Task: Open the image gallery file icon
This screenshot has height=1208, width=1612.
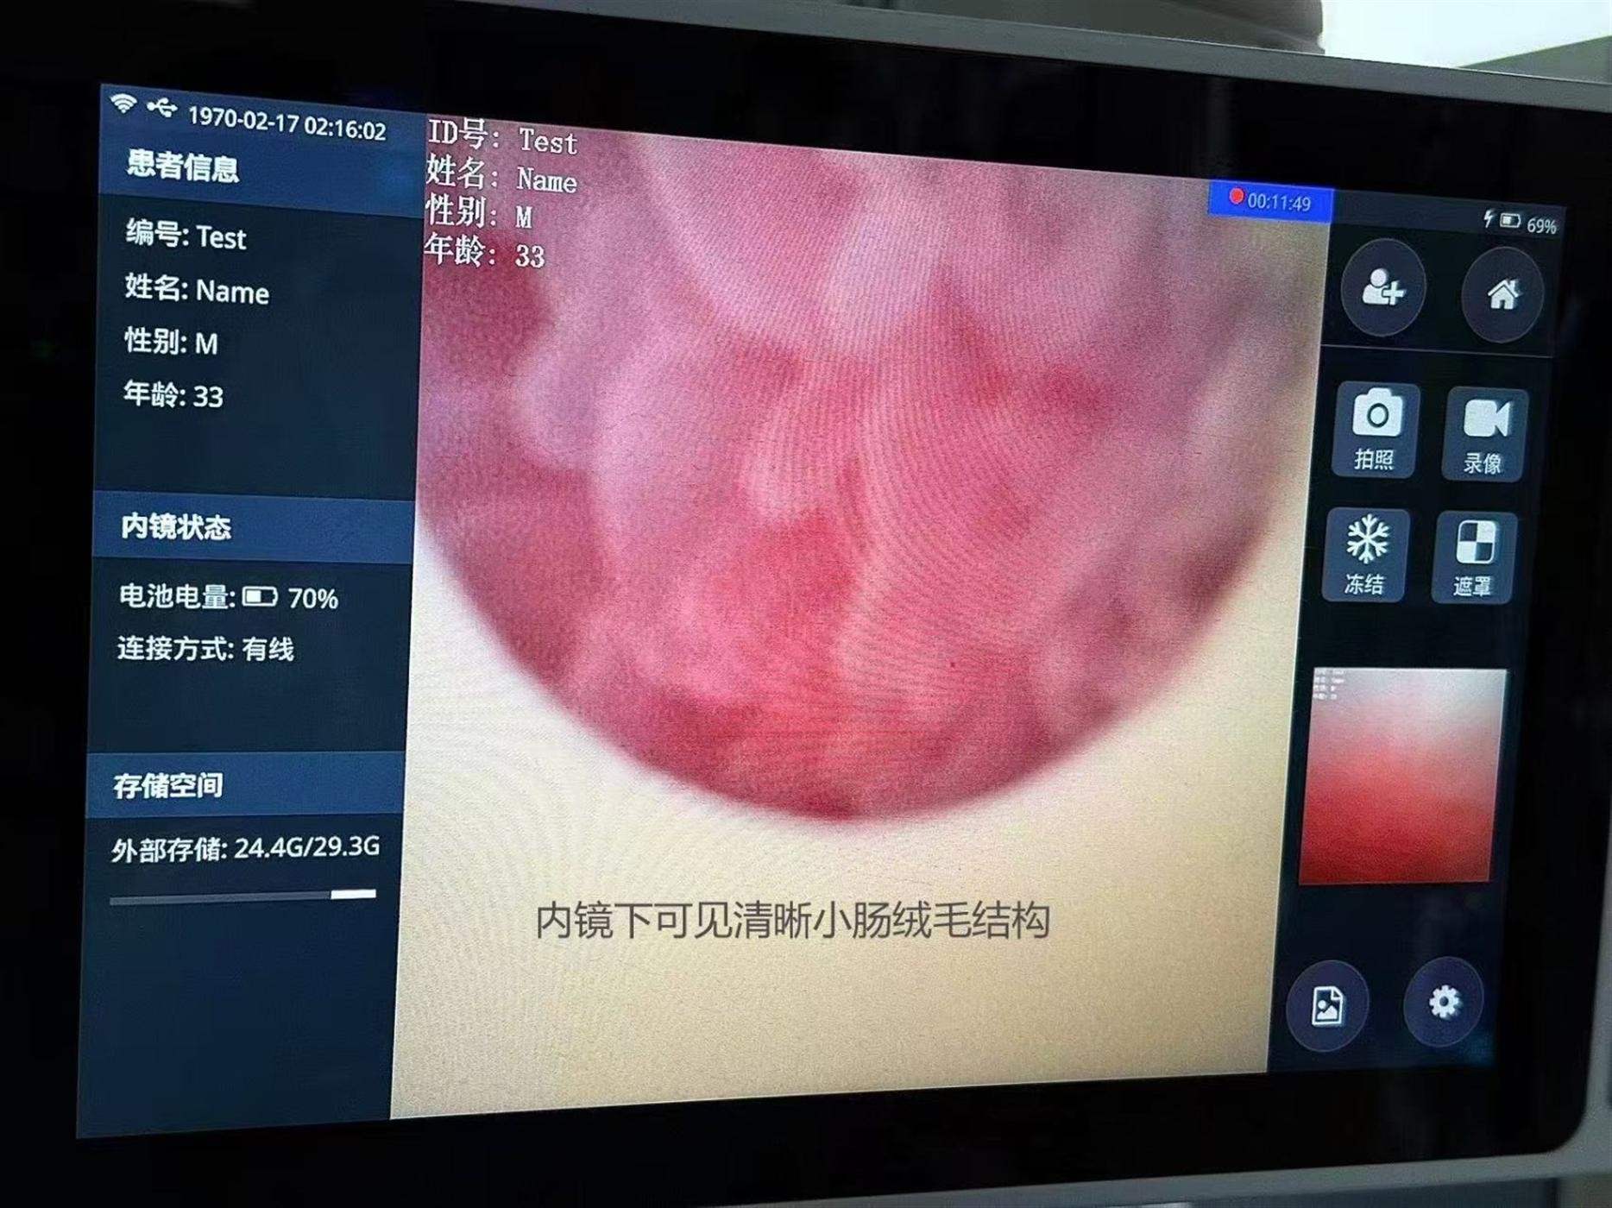Action: [x=1327, y=1005]
